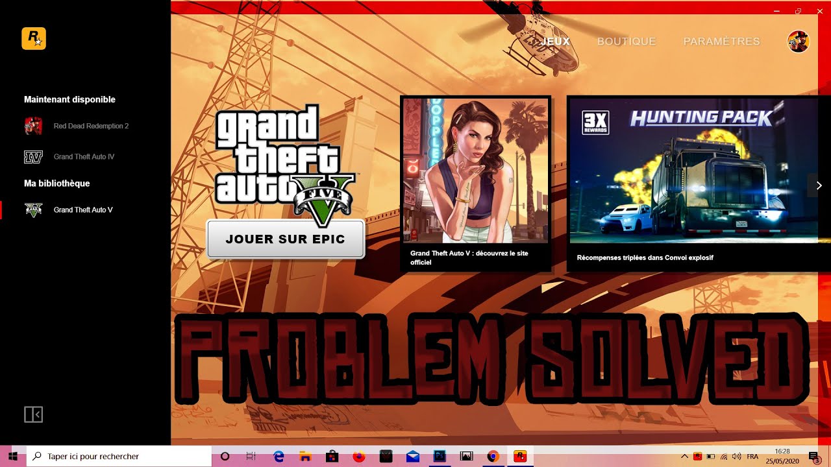Click the Rockstar Games logo icon
Viewport: 831px width, 467px height.
tap(34, 39)
